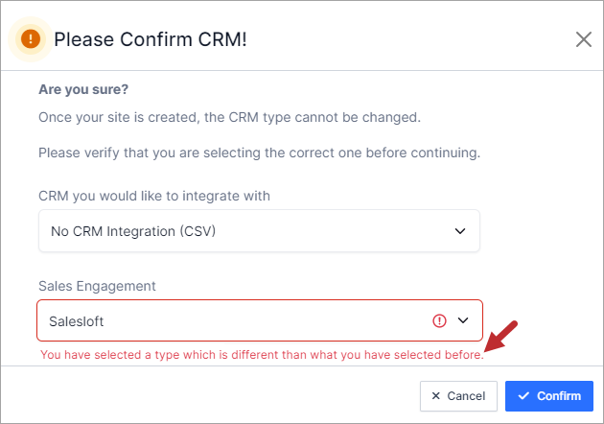Click the red validation error message
Screen dimensions: 604x424
(x=262, y=355)
